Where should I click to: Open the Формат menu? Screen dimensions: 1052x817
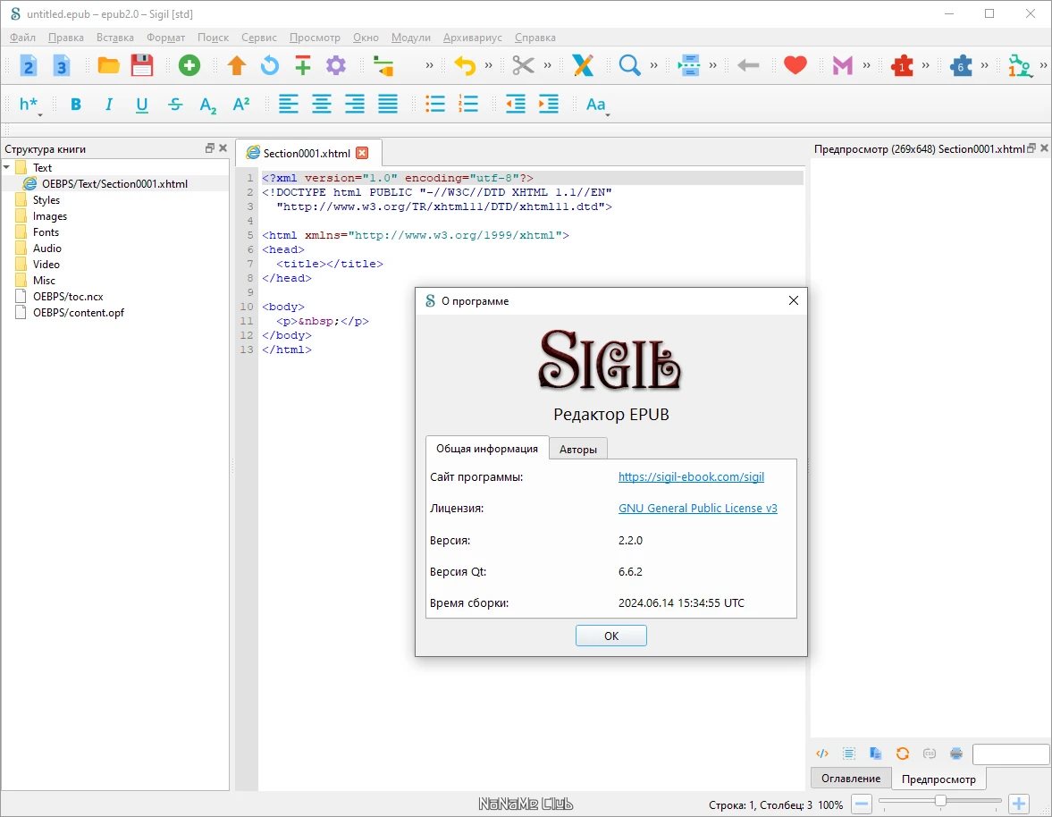coord(165,38)
